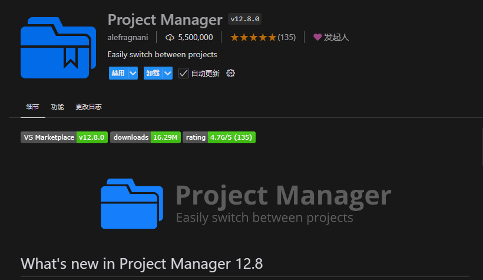Click the rating 4.76/5 badge

tap(219, 137)
